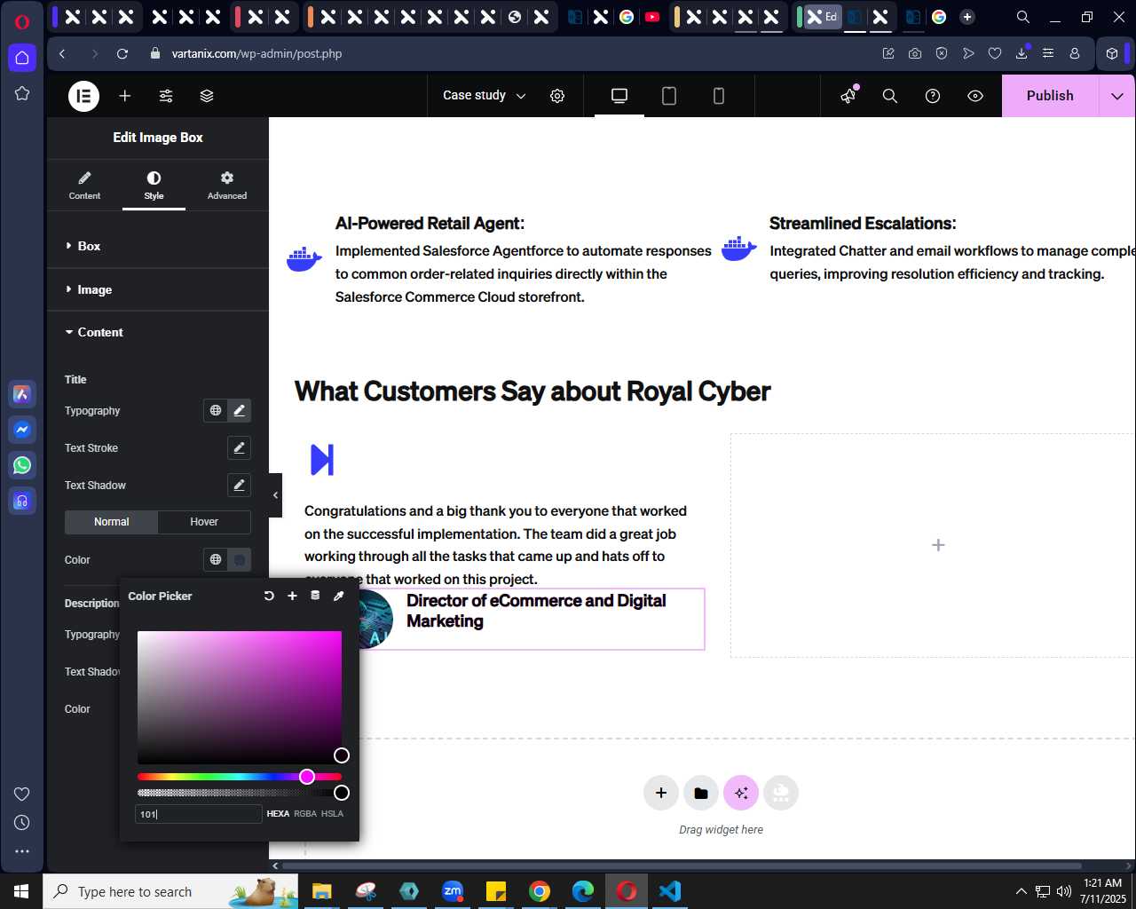Click Type here to search box
The height and width of the screenshot is (909, 1136).
(x=170, y=891)
